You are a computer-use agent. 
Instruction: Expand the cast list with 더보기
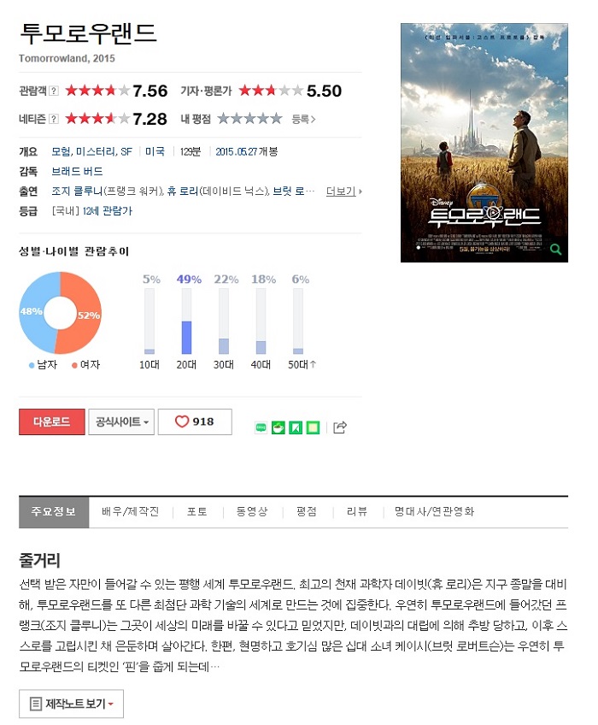pyautogui.click(x=343, y=191)
